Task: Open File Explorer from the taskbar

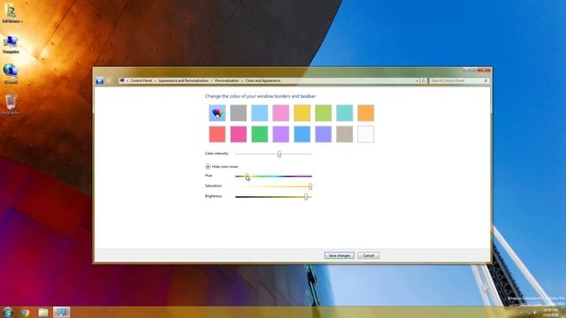Action: [x=43, y=313]
